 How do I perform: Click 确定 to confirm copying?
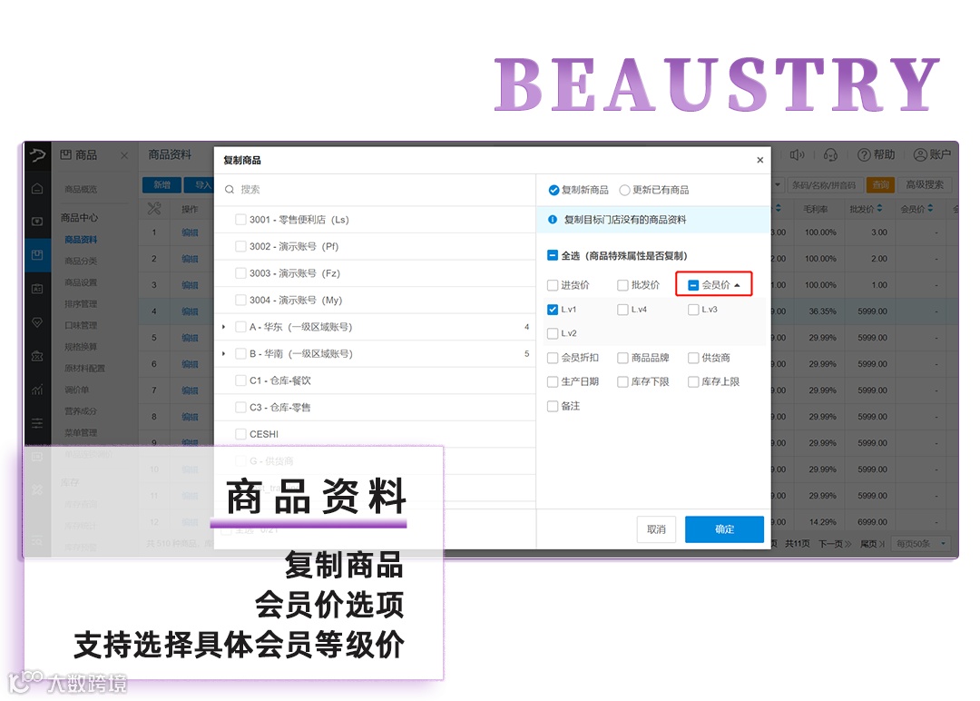tap(724, 529)
